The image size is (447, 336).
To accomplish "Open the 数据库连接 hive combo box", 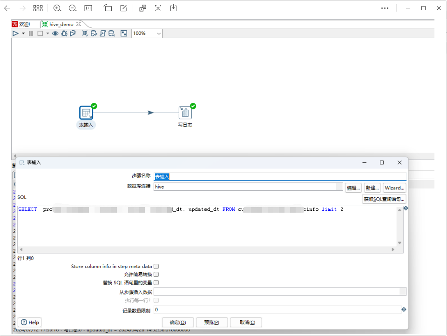I will [247, 187].
